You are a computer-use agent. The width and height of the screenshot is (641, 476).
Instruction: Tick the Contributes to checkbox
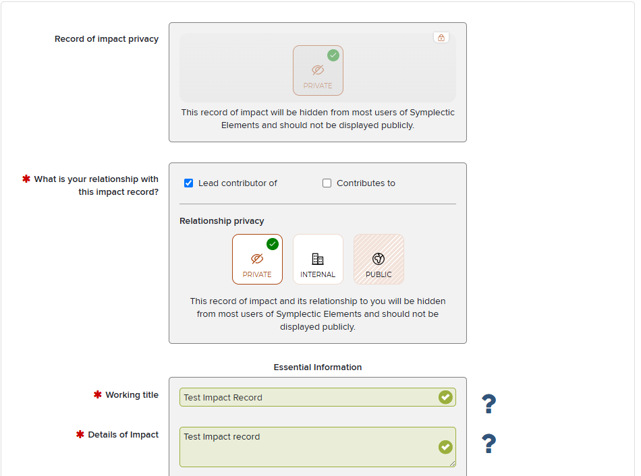[x=327, y=183]
